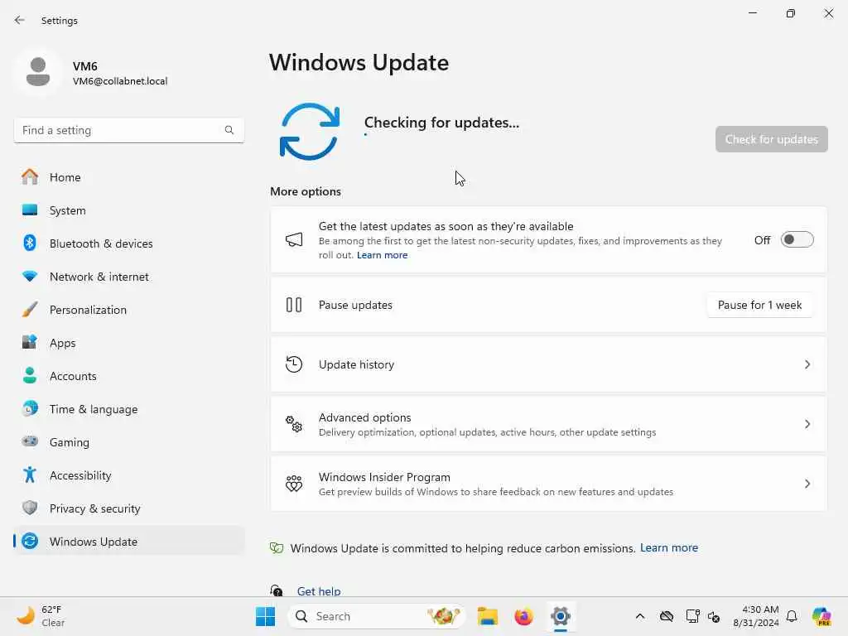This screenshot has height=636, width=848.
Task: Click Pause for 1 week button
Action: click(x=759, y=305)
